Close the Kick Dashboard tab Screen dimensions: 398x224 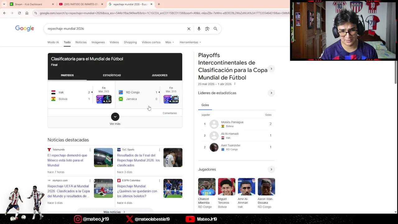(53, 4)
